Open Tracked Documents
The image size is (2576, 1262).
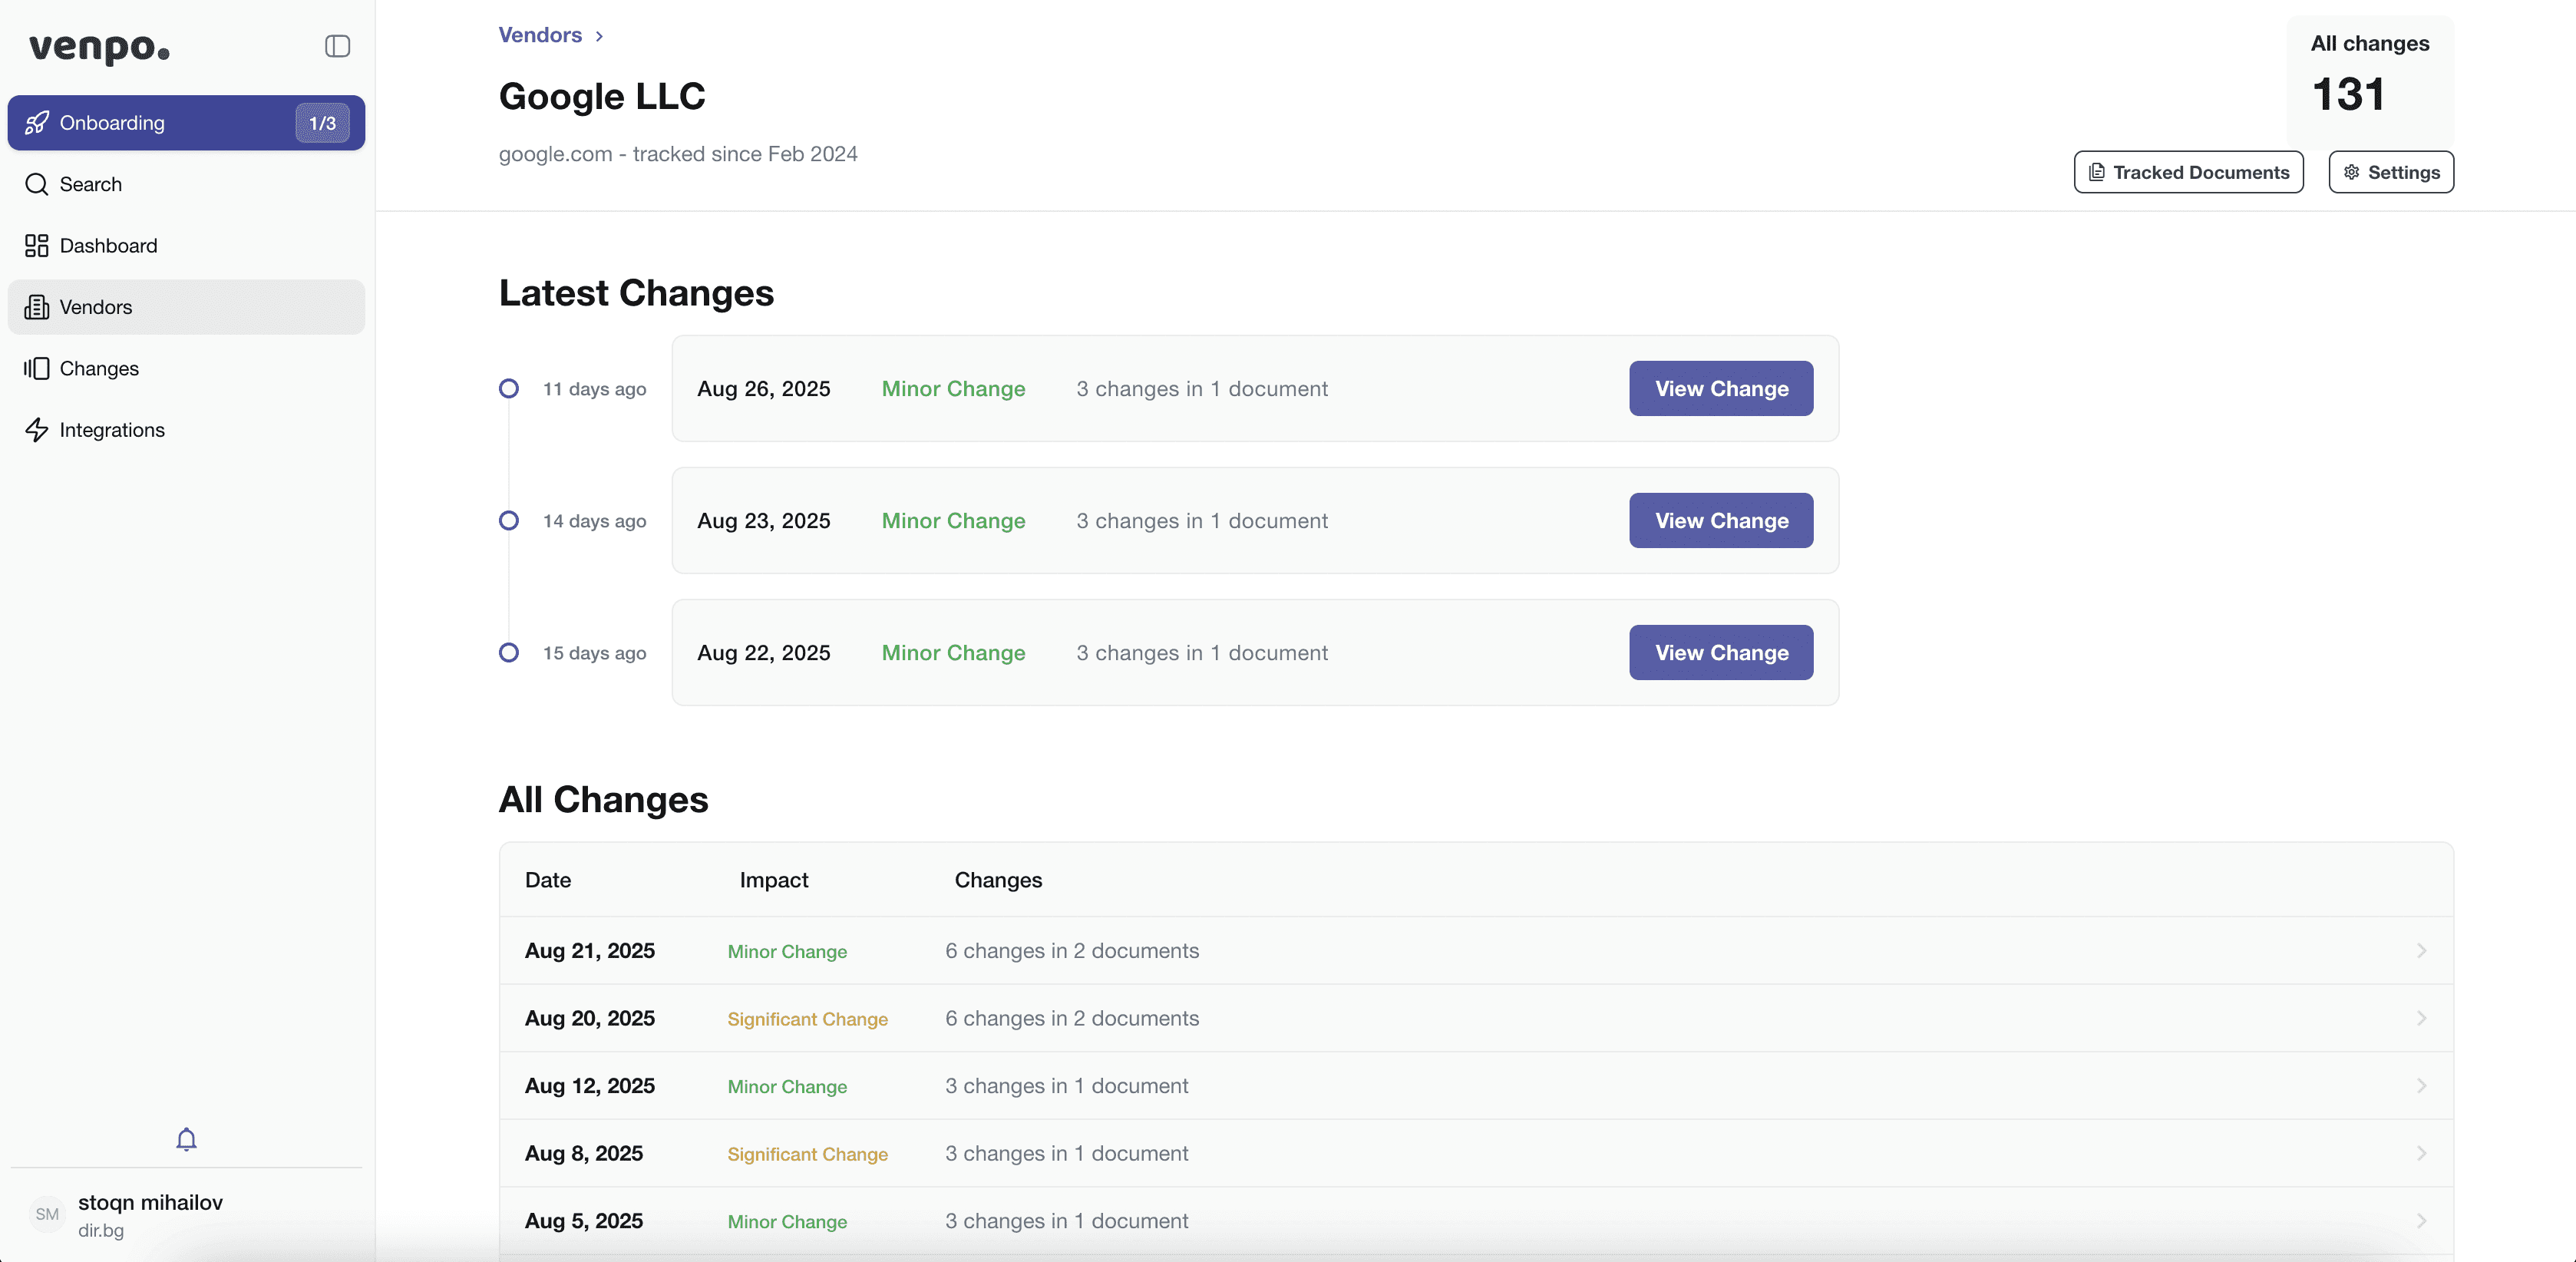click(x=2188, y=172)
